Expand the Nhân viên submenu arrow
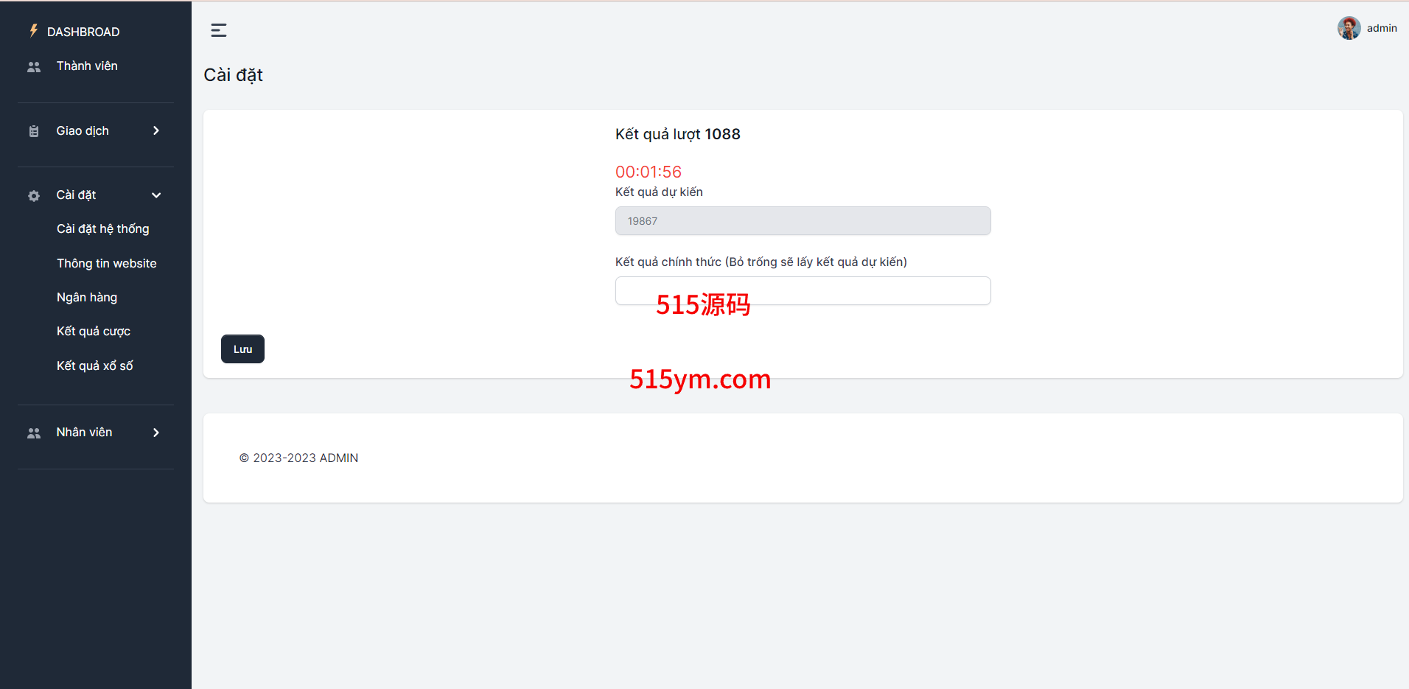Screen dimensions: 1409x689 (156, 433)
